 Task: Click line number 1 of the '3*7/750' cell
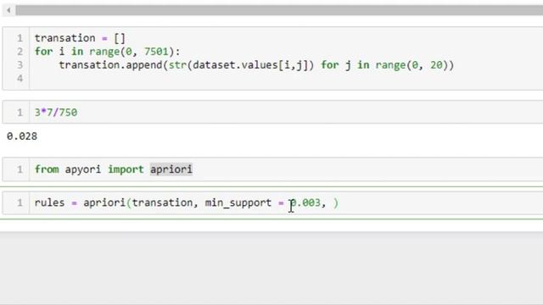click(20, 113)
